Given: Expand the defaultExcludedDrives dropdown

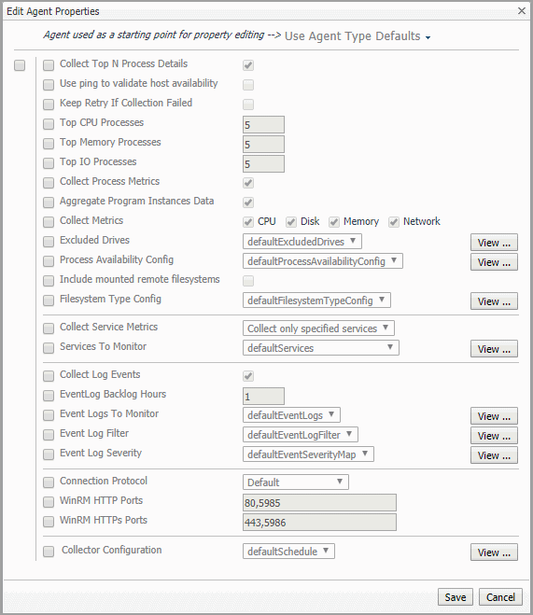Looking at the screenshot, I should coord(302,241).
